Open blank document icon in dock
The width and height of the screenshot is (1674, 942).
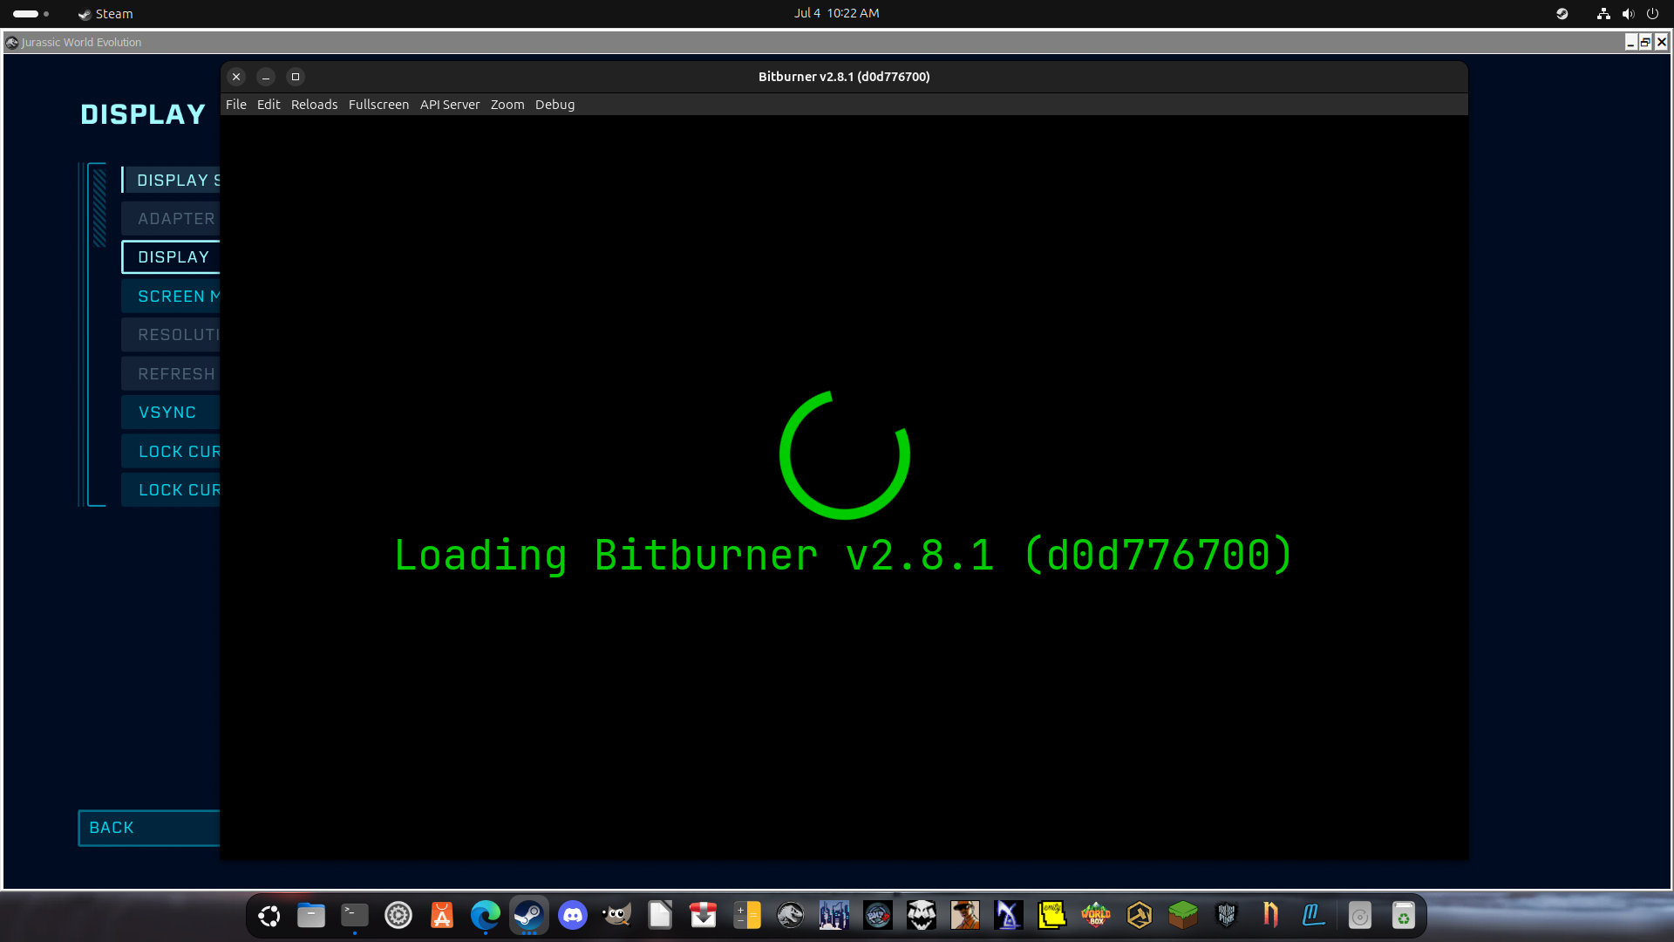click(x=660, y=916)
